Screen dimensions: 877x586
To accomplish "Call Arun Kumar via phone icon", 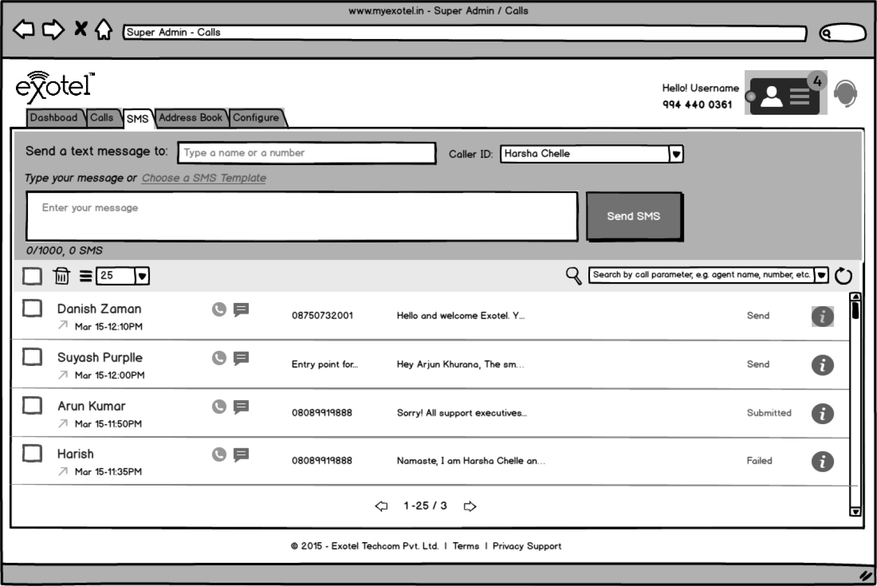I will click(219, 406).
